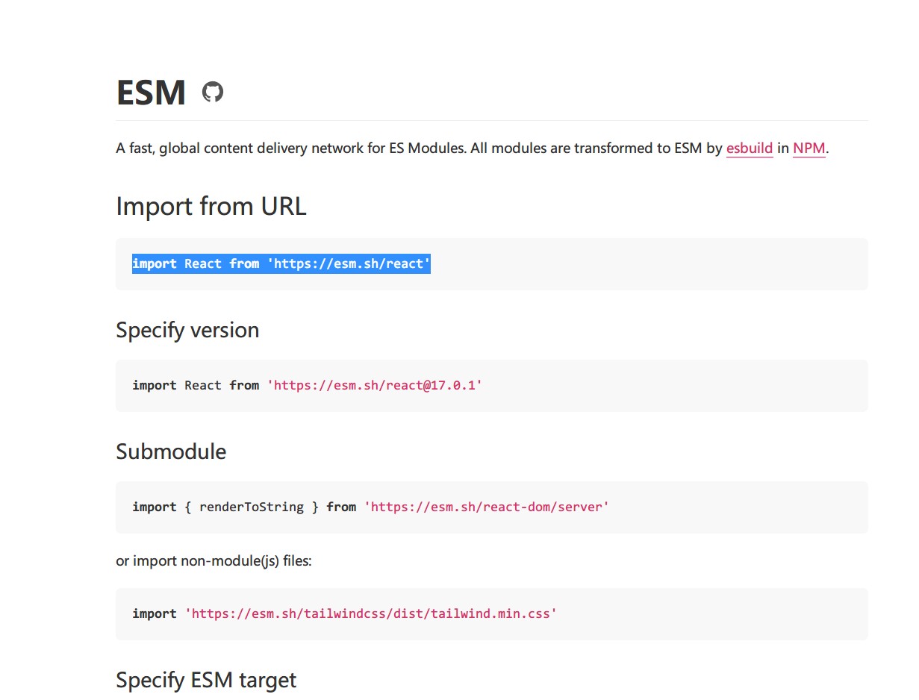This screenshot has width=919, height=700.
Task: Click the 'Specify ESM target' heading
Action: [x=206, y=680]
